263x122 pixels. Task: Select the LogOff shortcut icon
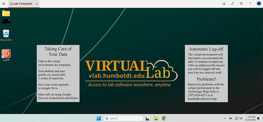[x=6, y=54]
